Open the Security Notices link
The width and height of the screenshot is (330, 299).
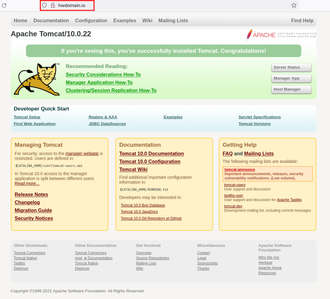coord(34,218)
